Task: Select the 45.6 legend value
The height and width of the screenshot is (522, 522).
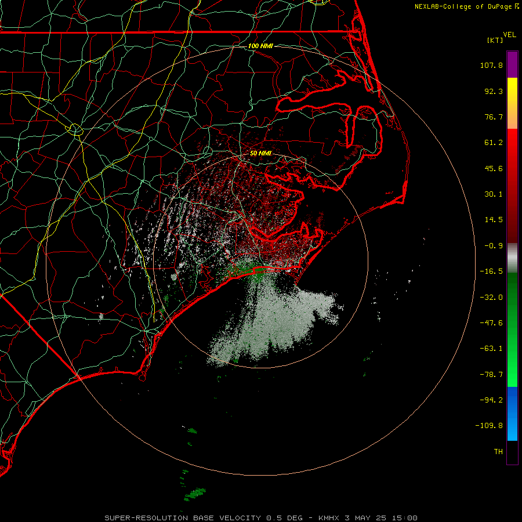Action: (x=494, y=168)
